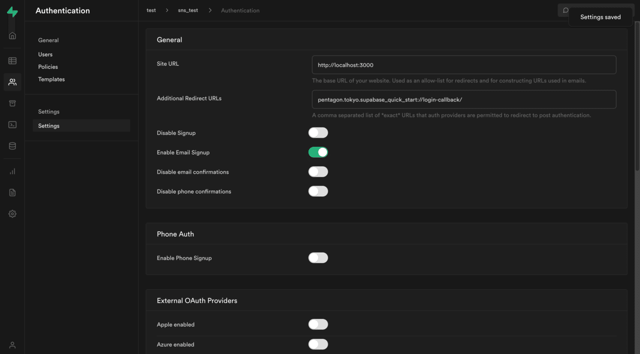Click the Site URL input field
This screenshot has width=640, height=354.
click(x=463, y=65)
